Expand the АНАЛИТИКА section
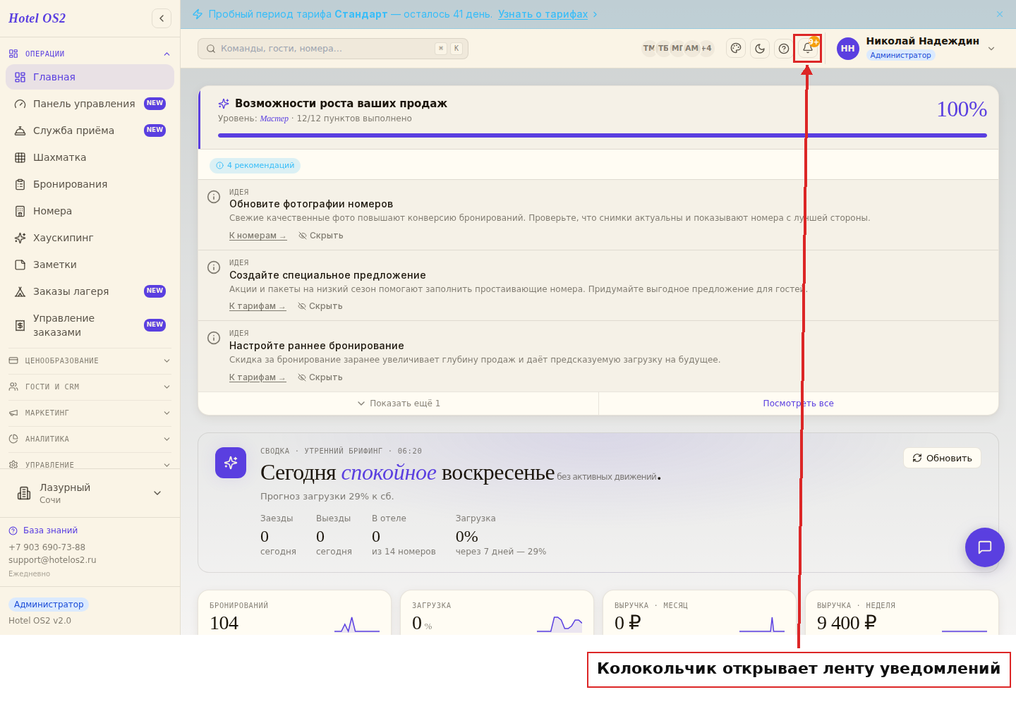 (x=90, y=439)
